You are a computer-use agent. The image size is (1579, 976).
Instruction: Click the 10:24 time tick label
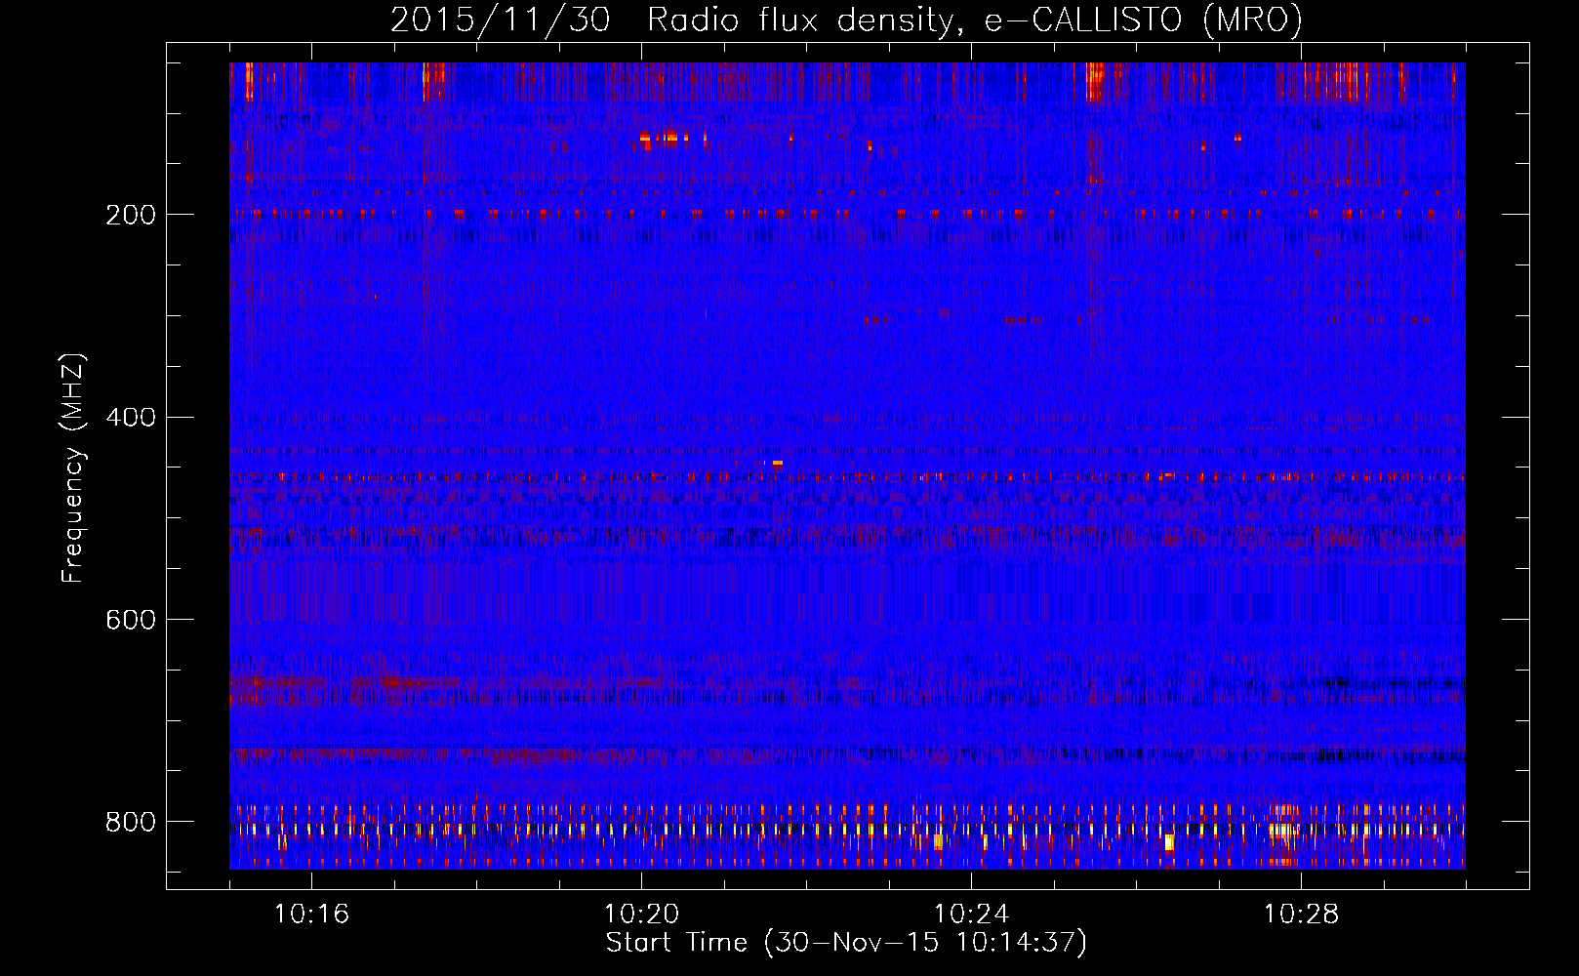[x=971, y=915]
